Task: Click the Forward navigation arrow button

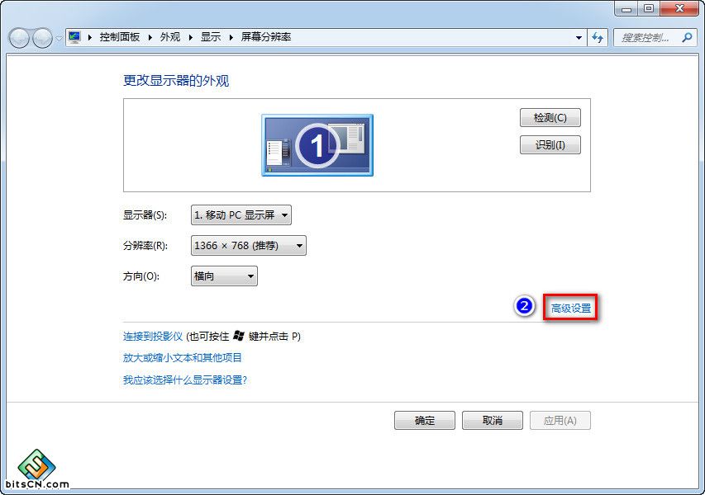Action: point(42,38)
